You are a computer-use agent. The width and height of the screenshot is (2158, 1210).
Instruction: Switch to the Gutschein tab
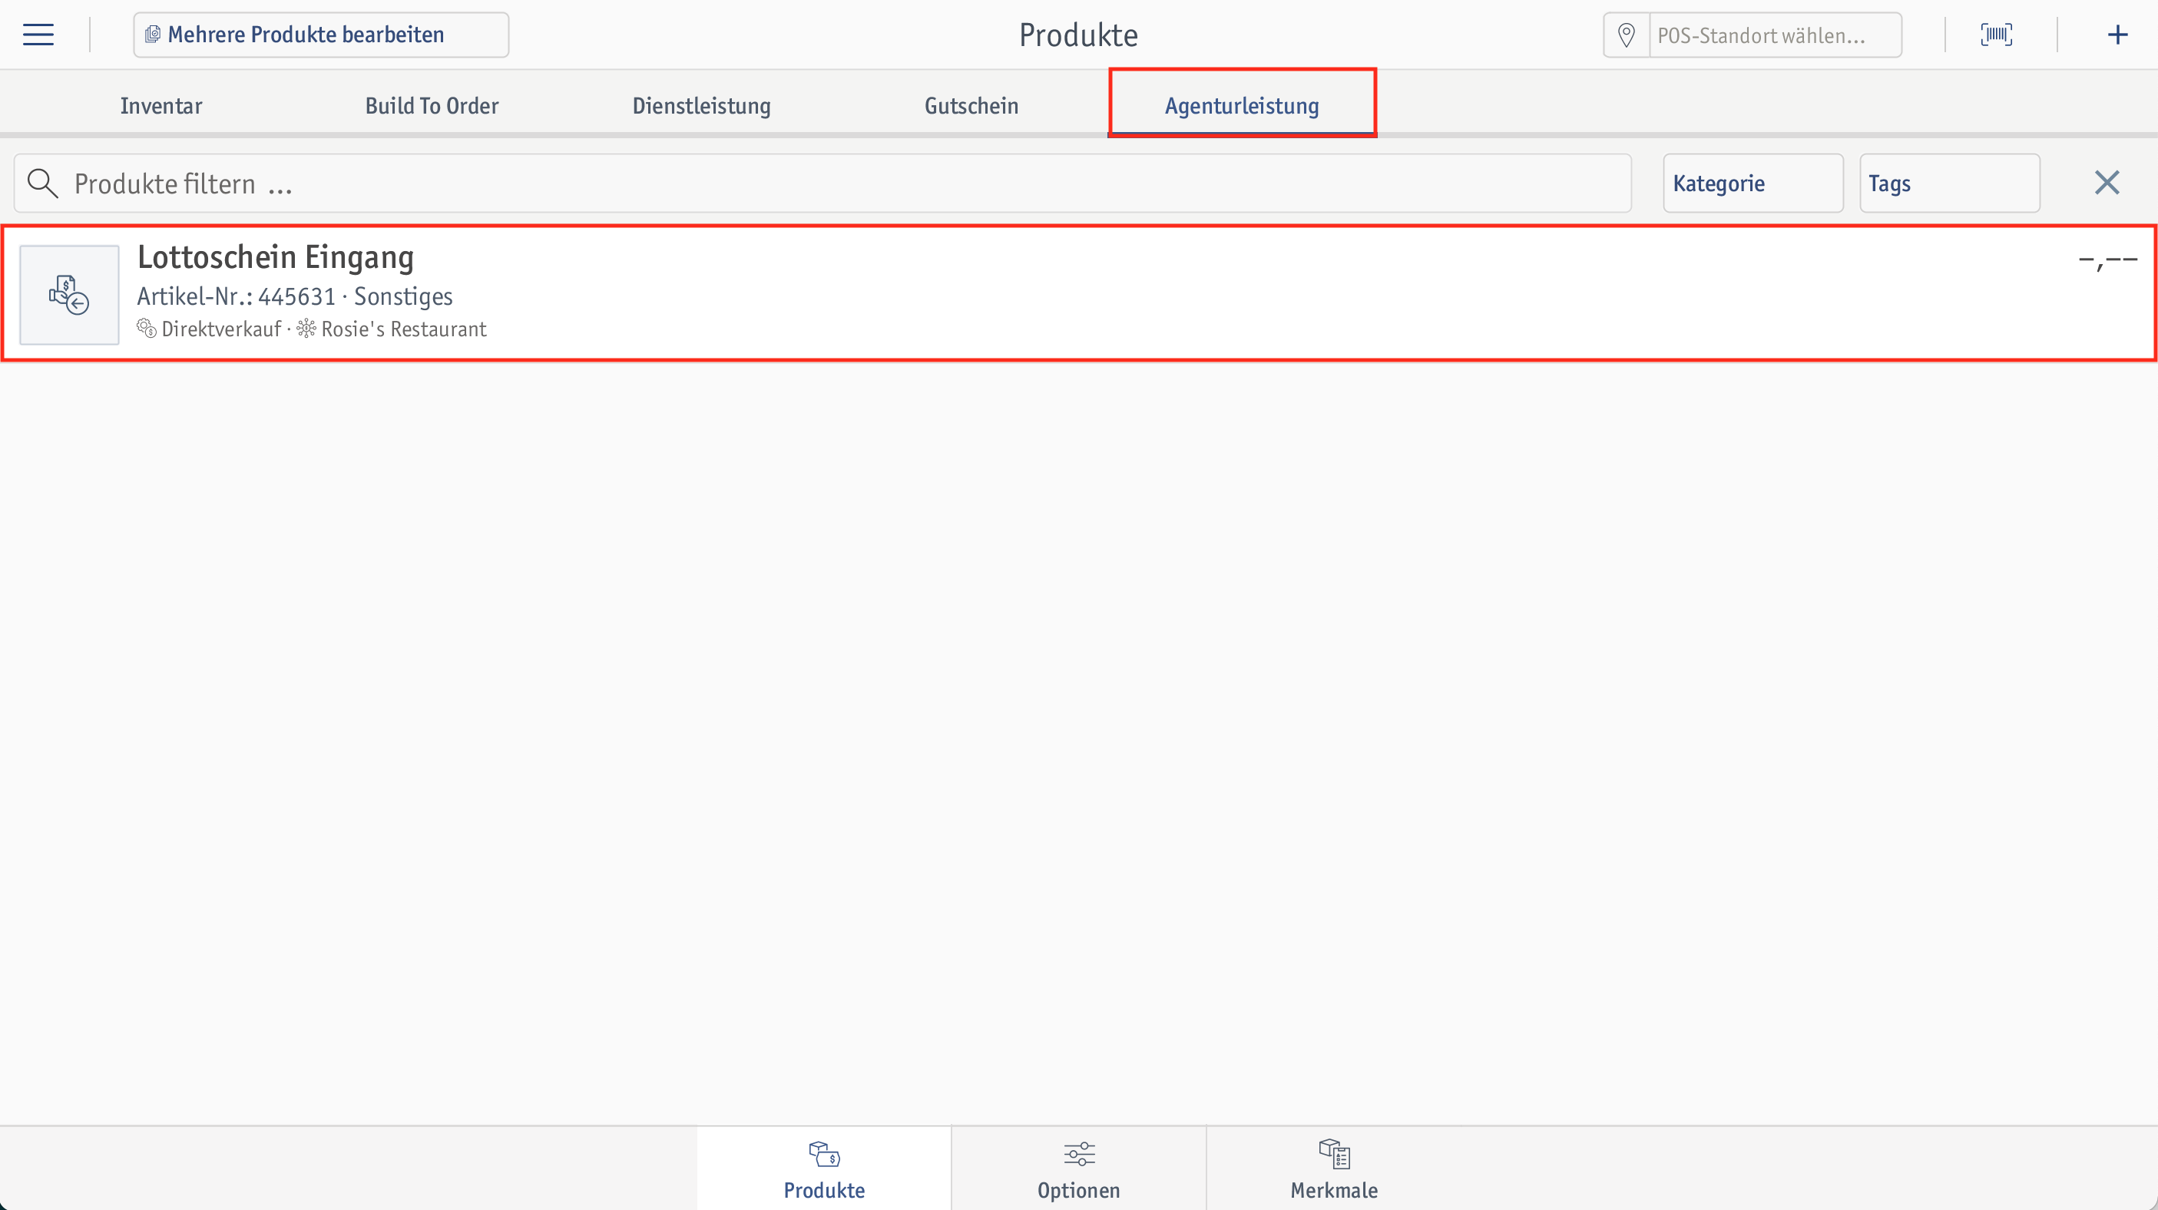point(971,105)
